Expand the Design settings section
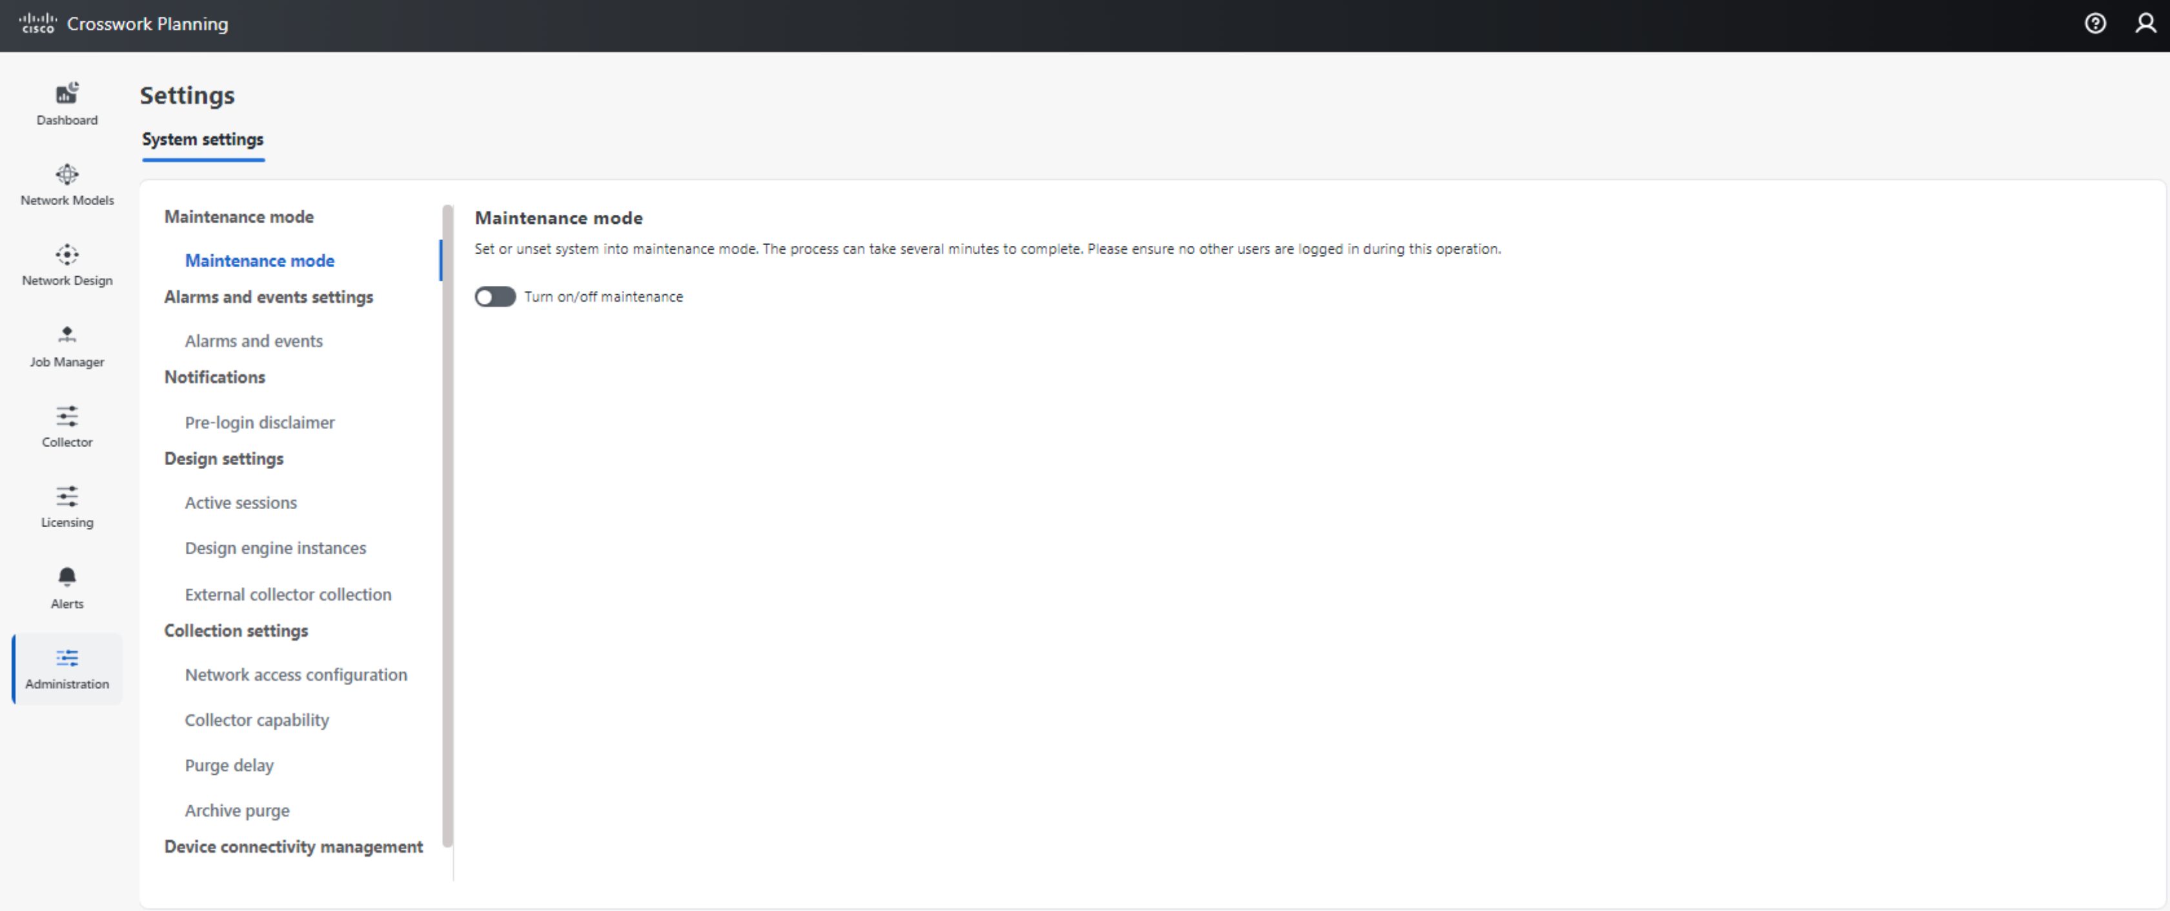Screen dimensions: 2170x911 224,459
